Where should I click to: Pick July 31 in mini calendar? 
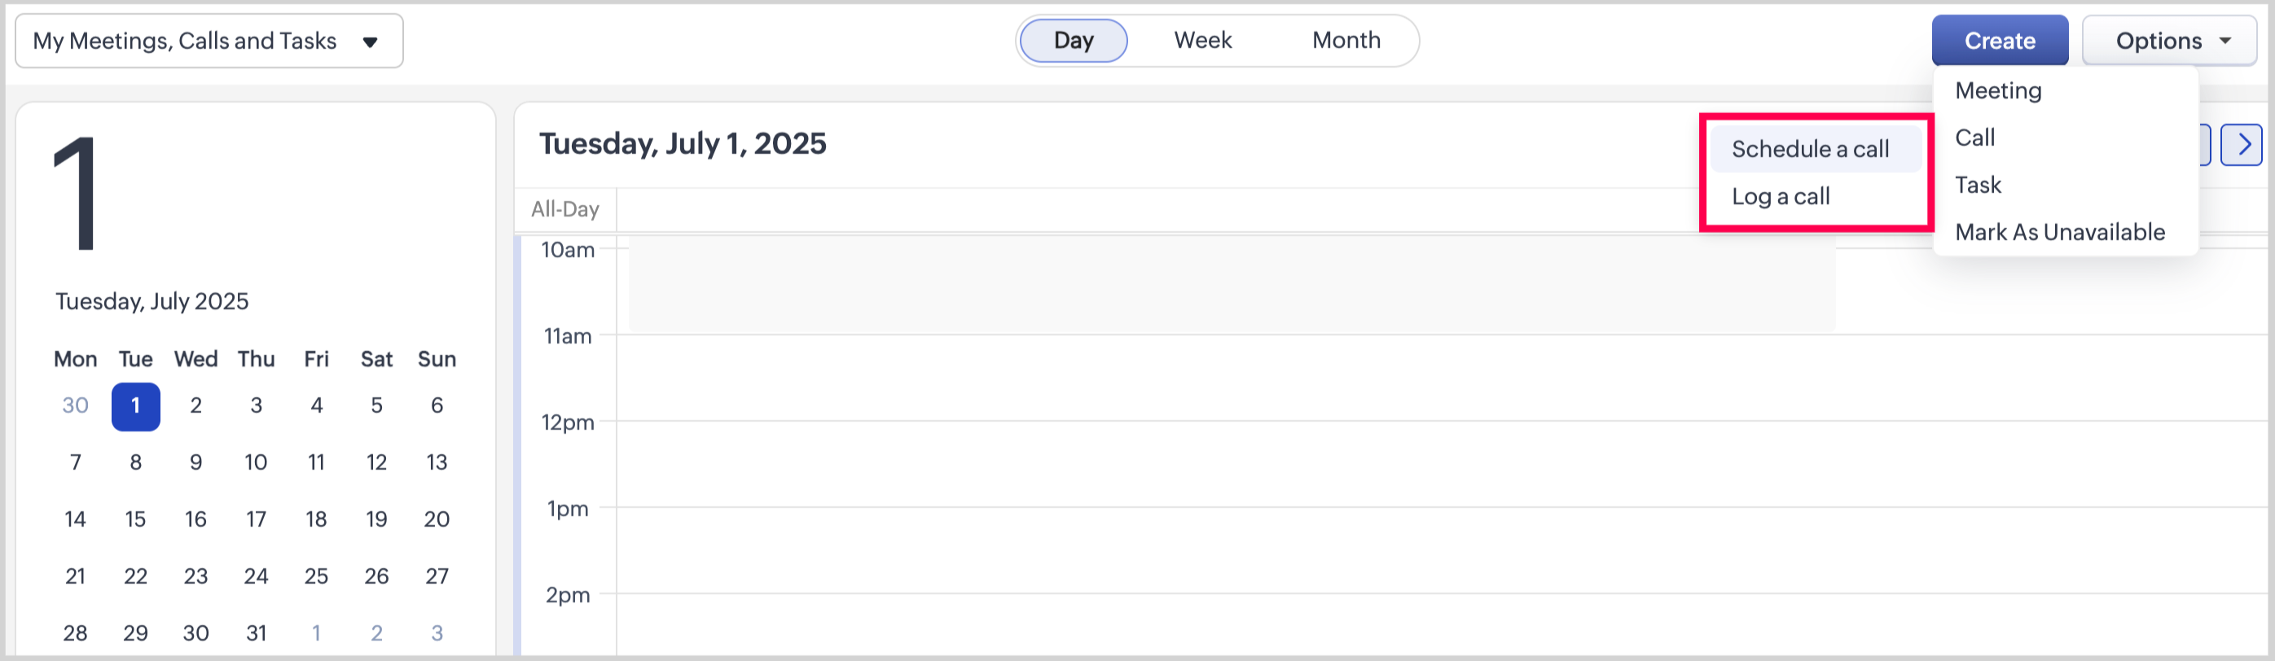[x=256, y=633]
